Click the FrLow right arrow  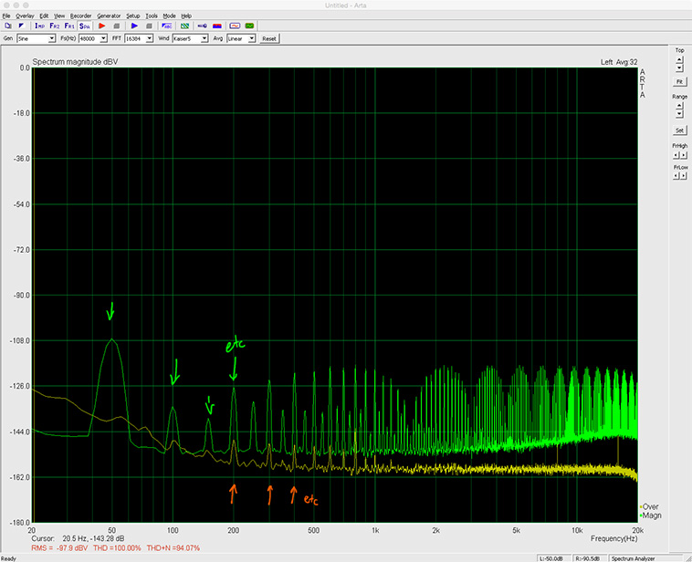coord(684,175)
